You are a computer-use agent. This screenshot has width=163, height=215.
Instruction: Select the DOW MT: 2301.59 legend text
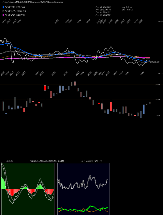coord(15,11)
